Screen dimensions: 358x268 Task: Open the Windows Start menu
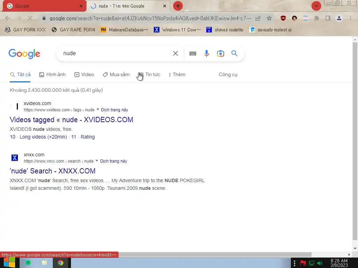coord(9,263)
